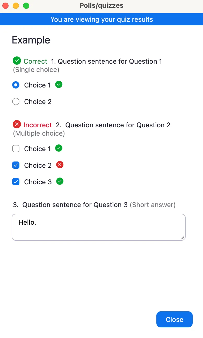The height and width of the screenshot is (338, 203).
Task: Uncheck Choice 3 in Question 2
Action: point(16,181)
